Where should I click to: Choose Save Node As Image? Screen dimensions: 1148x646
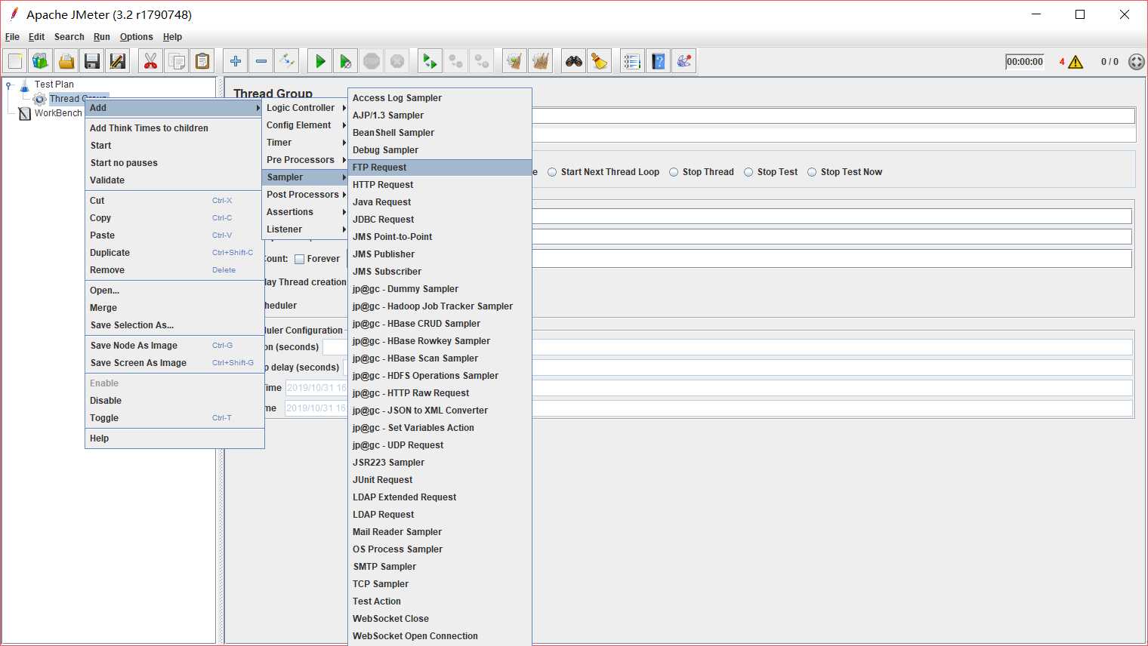tap(174, 346)
